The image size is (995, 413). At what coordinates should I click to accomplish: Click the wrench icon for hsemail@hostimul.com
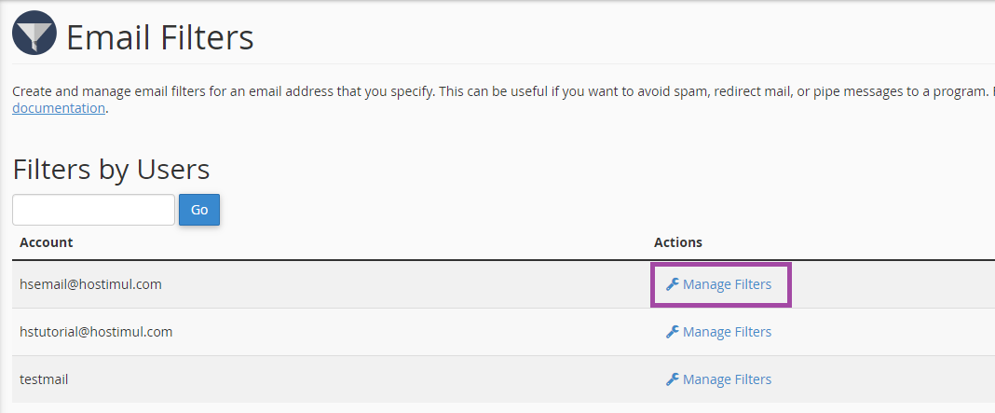point(672,284)
